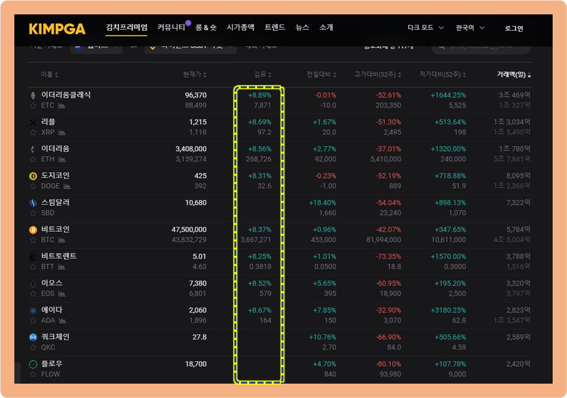The image size is (567, 398).
Task: Open the 비트코인 coin name
Action: click(55, 229)
